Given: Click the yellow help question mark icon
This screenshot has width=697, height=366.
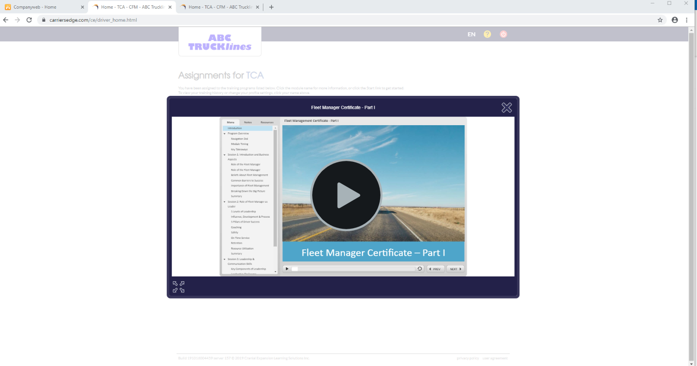Looking at the screenshot, I should click(x=487, y=34).
